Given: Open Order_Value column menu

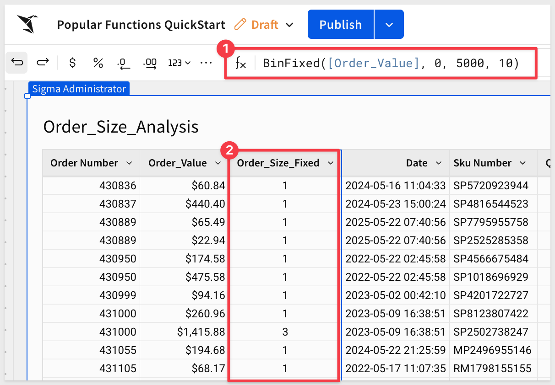Looking at the screenshot, I should click(x=218, y=163).
